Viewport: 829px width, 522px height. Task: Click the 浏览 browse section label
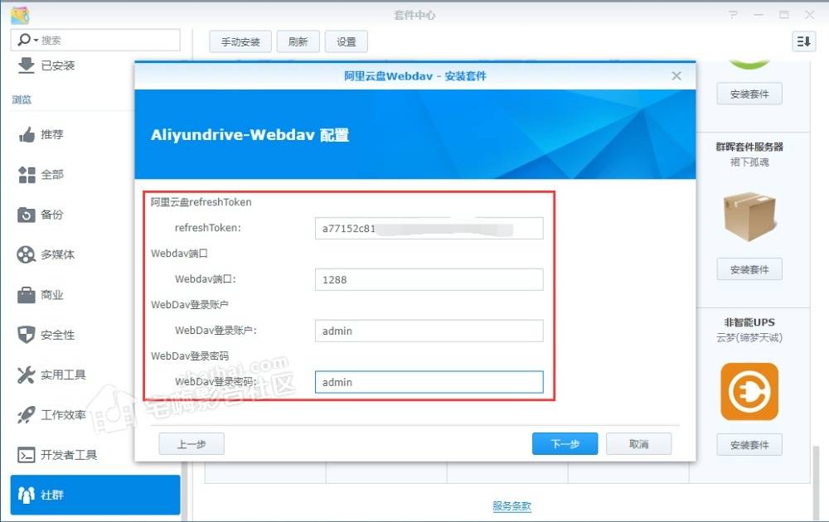point(22,99)
